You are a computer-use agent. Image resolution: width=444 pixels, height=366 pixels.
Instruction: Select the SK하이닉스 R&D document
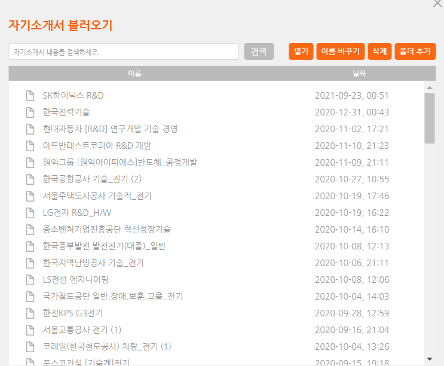click(x=73, y=96)
